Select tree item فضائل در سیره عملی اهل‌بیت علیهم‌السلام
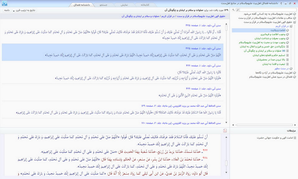 point(271,77)
